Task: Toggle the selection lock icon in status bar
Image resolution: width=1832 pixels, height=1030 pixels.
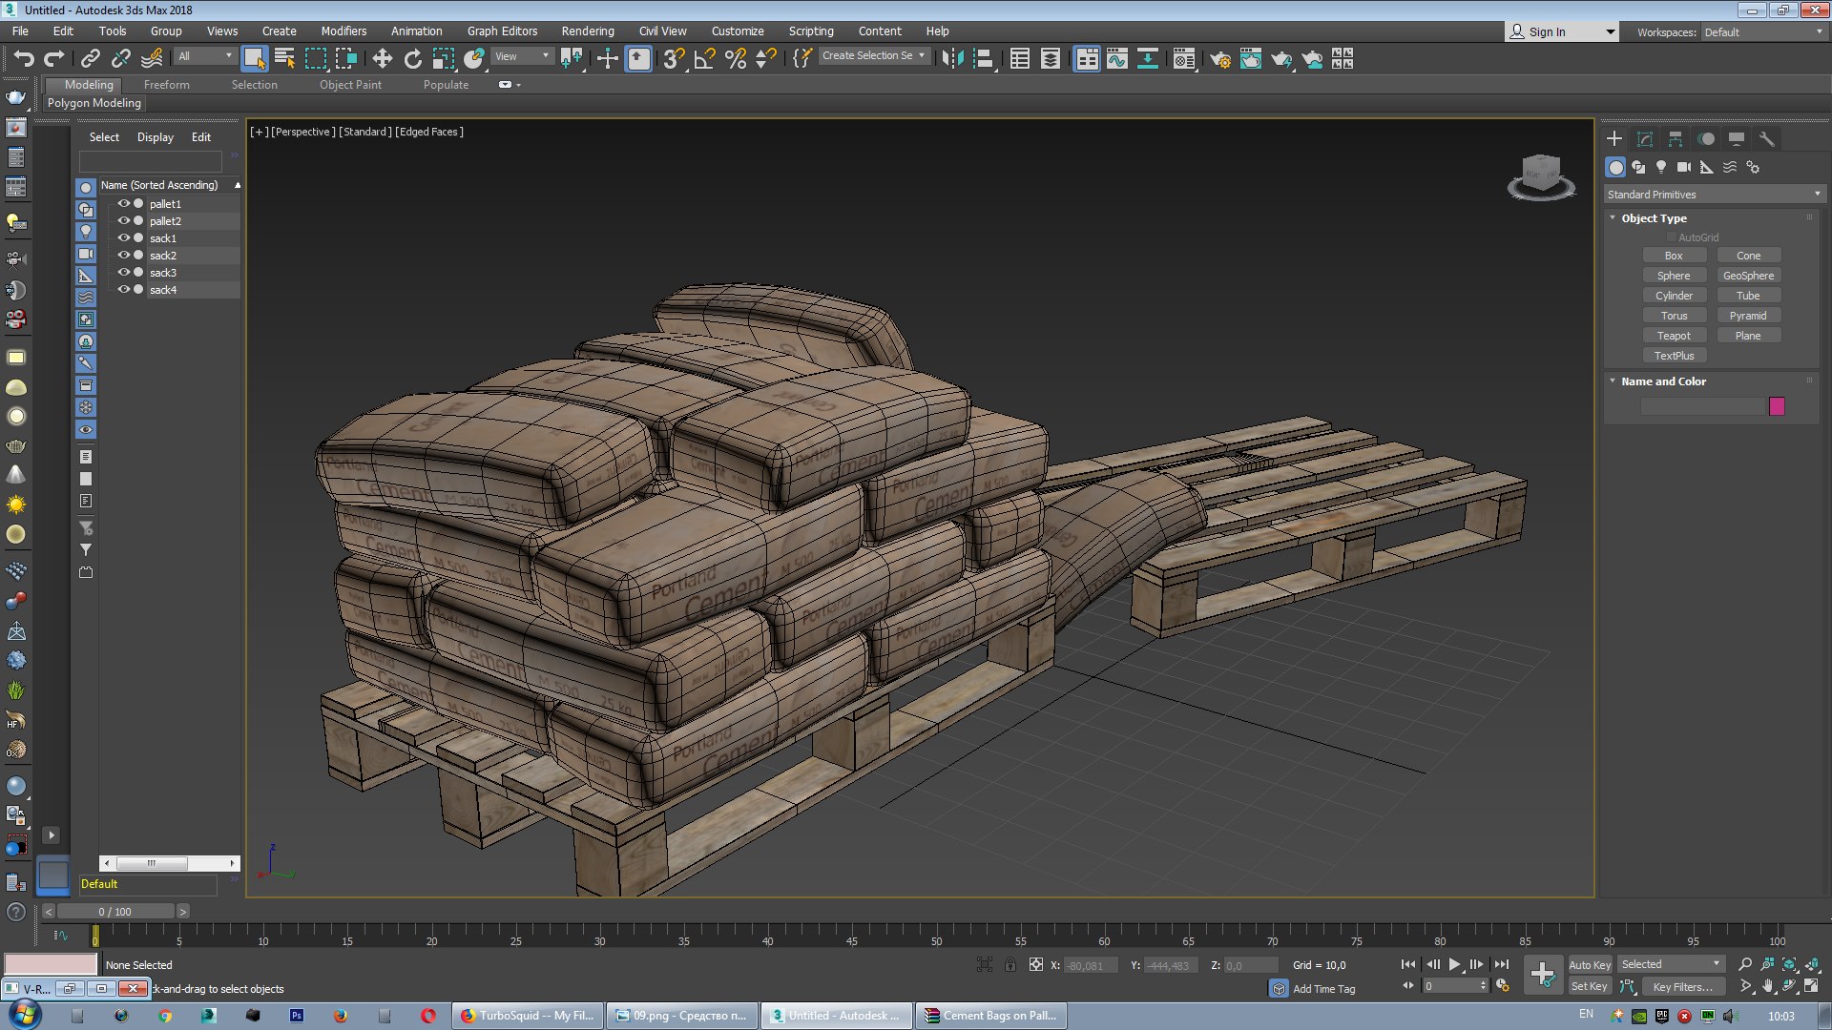Action: pos(1010,965)
